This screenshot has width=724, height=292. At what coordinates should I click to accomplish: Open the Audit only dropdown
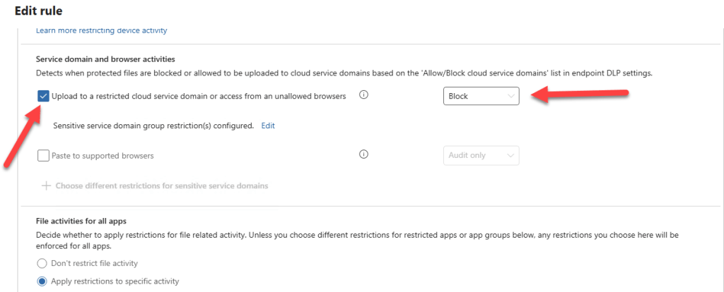tap(481, 155)
